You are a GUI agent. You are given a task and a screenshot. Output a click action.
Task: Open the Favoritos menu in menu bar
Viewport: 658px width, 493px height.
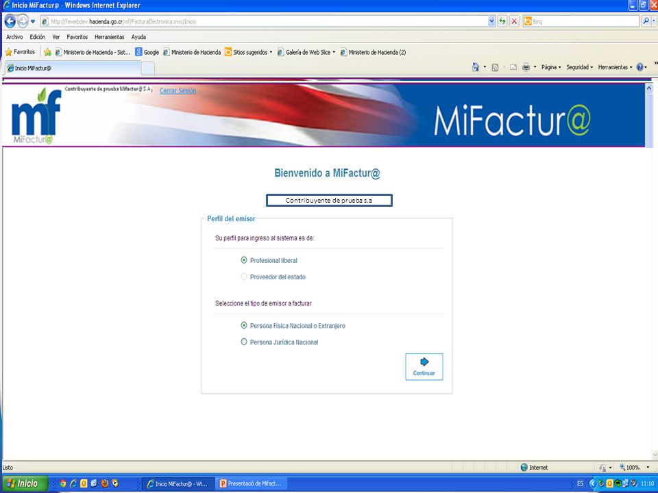pos(77,37)
